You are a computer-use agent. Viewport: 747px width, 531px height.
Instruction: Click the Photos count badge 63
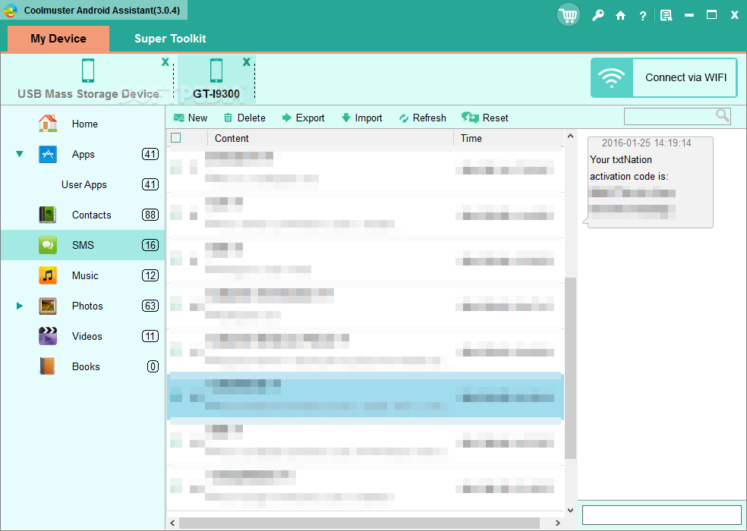pyautogui.click(x=150, y=306)
